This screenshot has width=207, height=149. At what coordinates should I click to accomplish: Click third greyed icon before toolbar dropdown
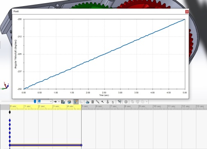point(143,102)
